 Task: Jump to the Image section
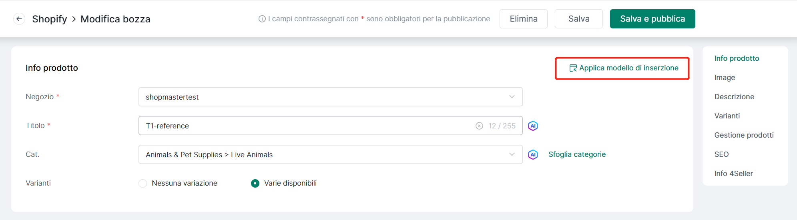click(725, 78)
